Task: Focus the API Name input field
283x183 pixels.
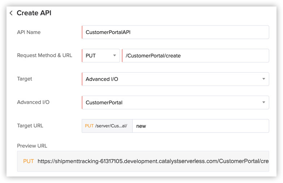Action: pos(175,32)
